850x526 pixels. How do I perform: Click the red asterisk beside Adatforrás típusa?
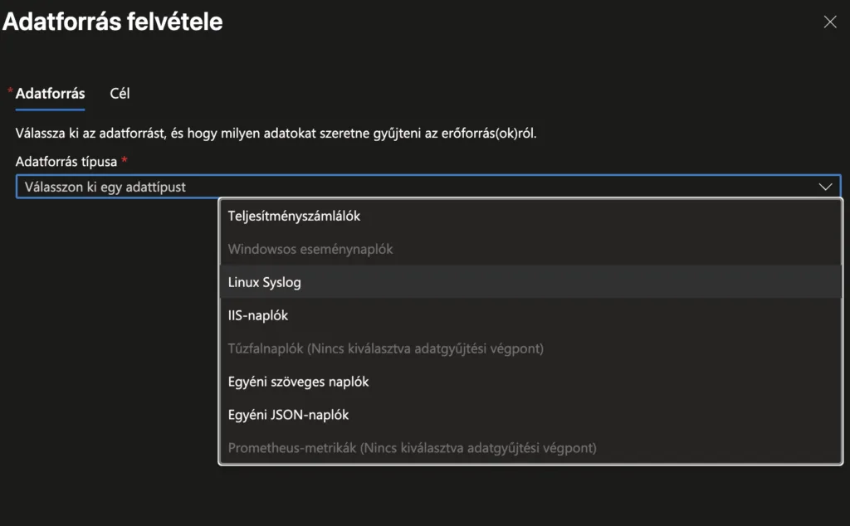pos(124,160)
